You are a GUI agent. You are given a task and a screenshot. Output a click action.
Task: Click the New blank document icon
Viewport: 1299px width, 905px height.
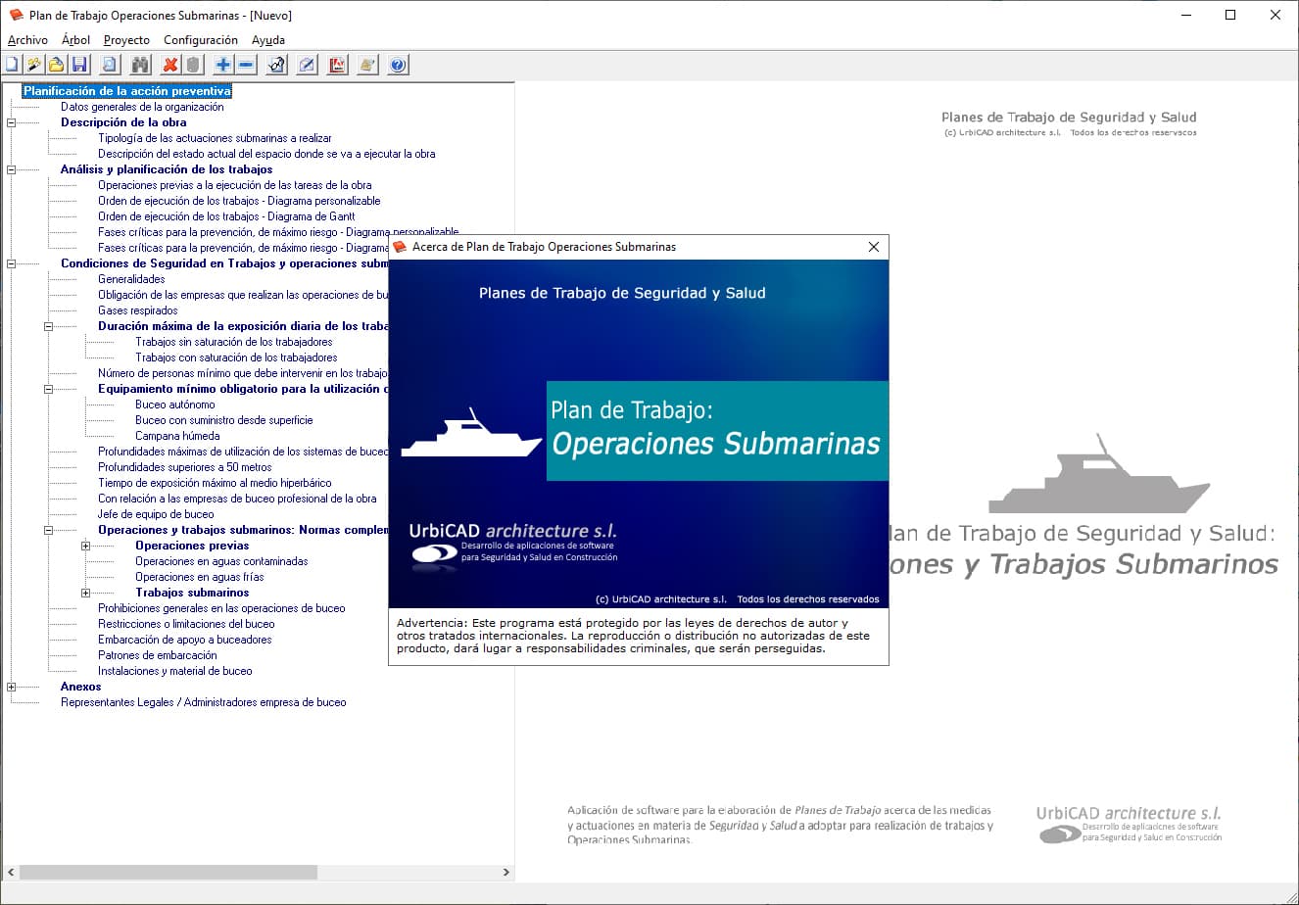pos(12,66)
